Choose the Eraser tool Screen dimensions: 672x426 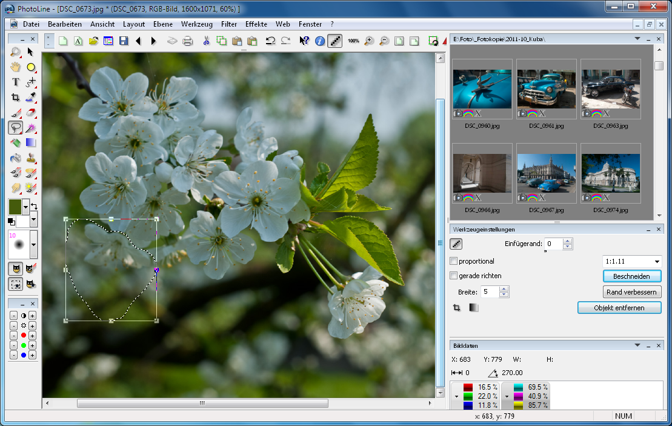[31, 113]
